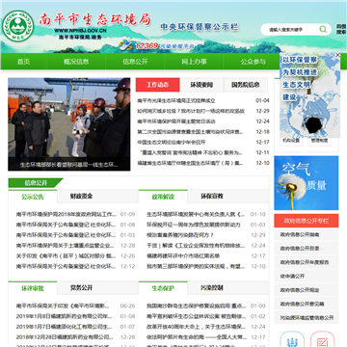The height and width of the screenshot is (347, 347).
Task: Switch to the 环保宣教 tab
Action: (212, 197)
